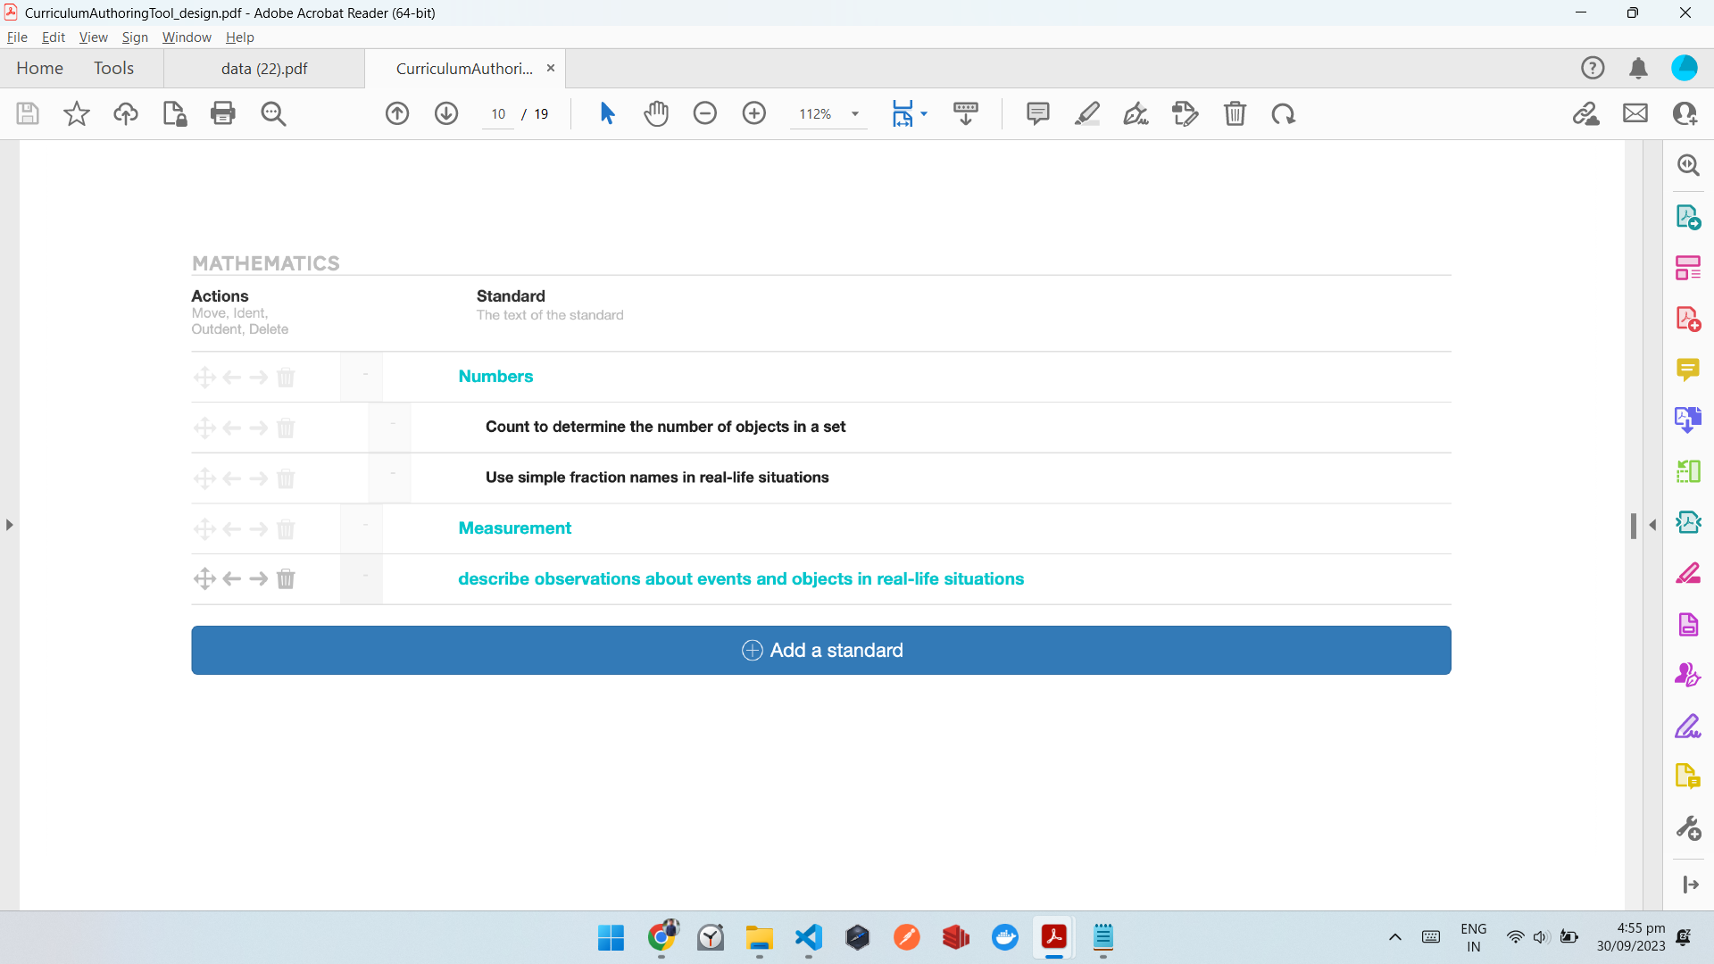This screenshot has height=964, width=1714.
Task: Open the Rotate page tool
Action: [1283, 113]
